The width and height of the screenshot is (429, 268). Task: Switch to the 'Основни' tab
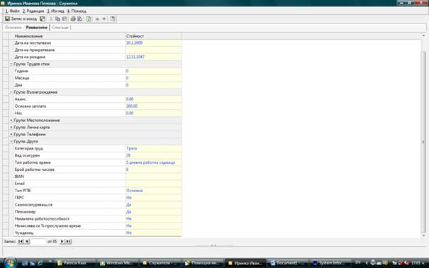13,28
